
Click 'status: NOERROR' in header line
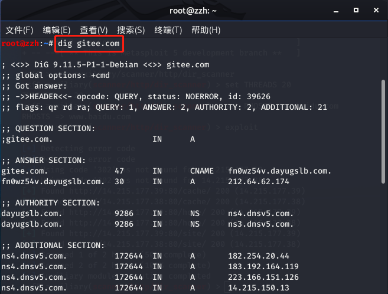point(183,96)
